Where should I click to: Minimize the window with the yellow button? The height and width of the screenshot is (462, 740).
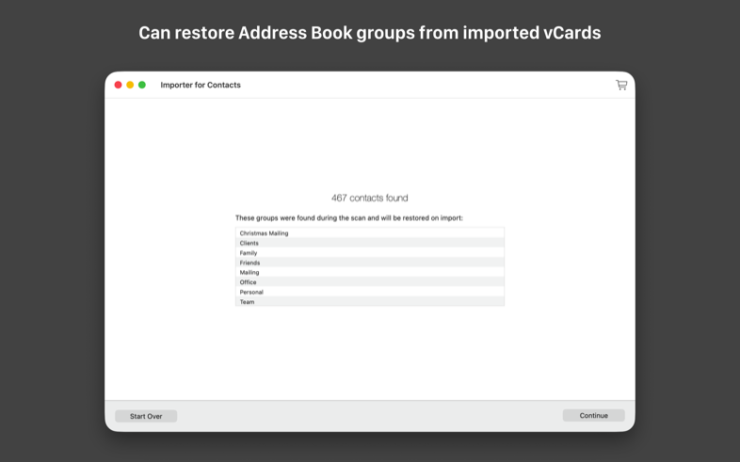click(130, 85)
